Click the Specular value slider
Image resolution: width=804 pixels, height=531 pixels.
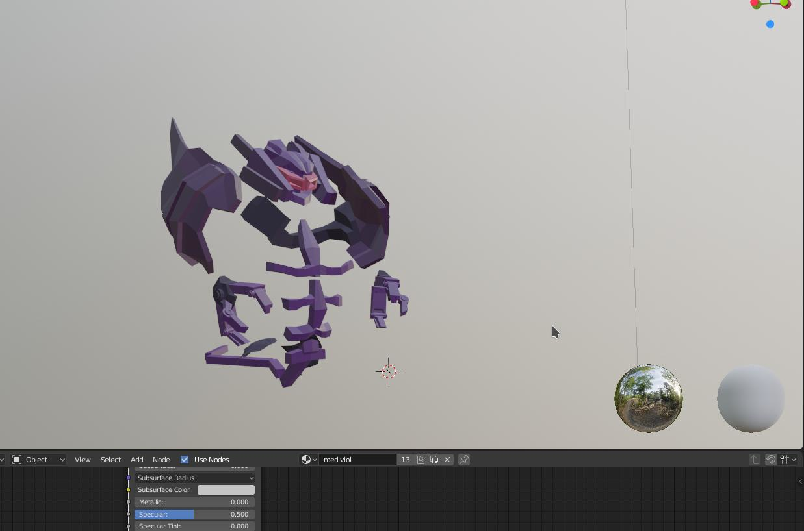(x=195, y=514)
